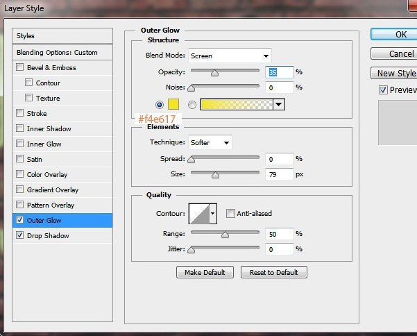Image resolution: width=417 pixels, height=336 pixels.
Task: Toggle the Bevel & Emboss checkbox
Action: (x=19, y=68)
